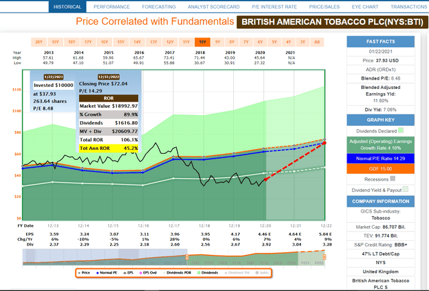Select the 7Y time range
429x291 pixels.
246,42
